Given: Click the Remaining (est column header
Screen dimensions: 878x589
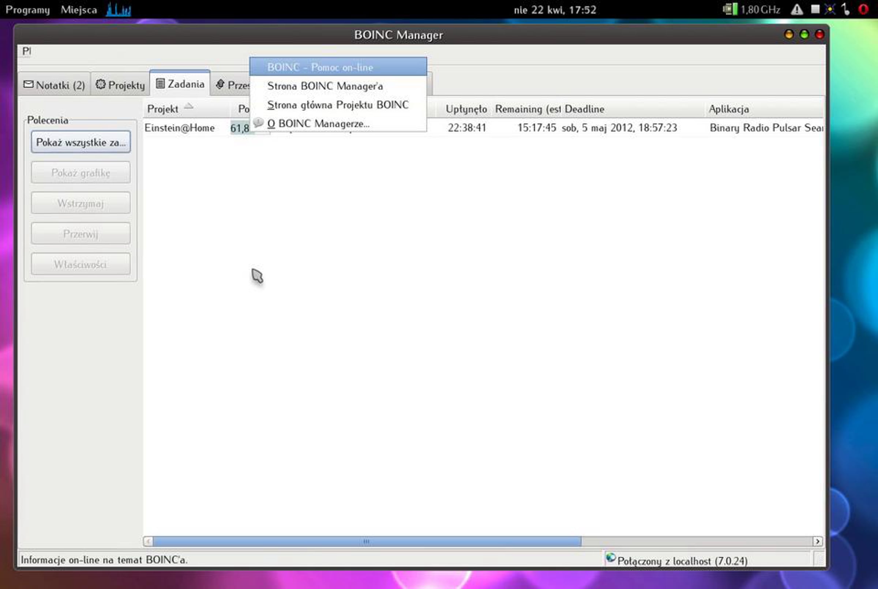Looking at the screenshot, I should [527, 109].
